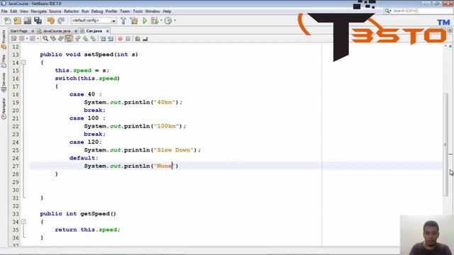Open the Debug Project dropdown arrow
The height and width of the screenshot is (255, 454).
point(161,21)
